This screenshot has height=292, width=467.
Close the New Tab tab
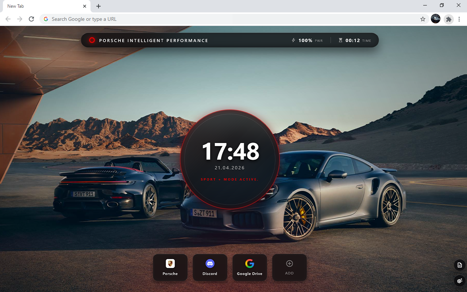[x=85, y=6]
